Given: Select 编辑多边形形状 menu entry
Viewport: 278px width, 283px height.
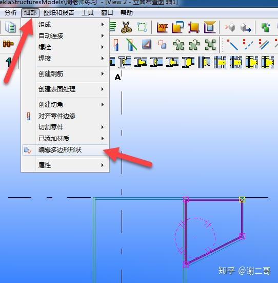Looking at the screenshot, I should pos(65,150).
